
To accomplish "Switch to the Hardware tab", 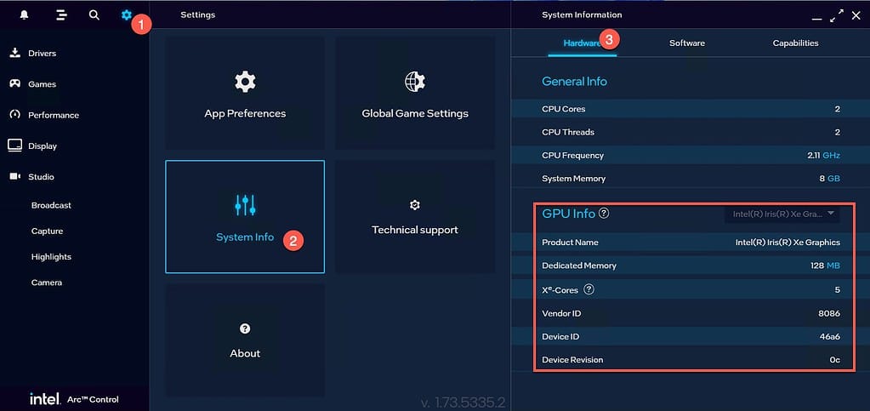I will [x=582, y=43].
